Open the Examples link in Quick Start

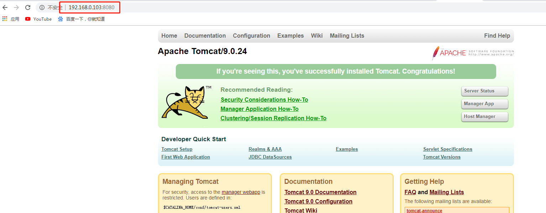click(x=347, y=149)
